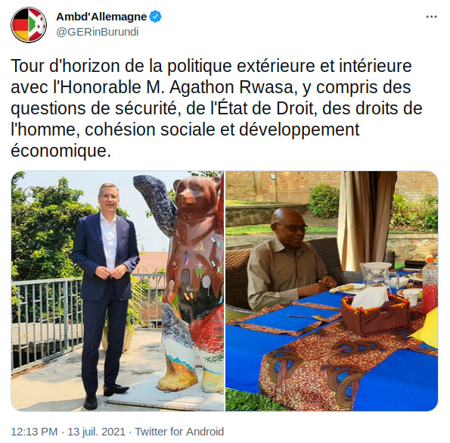Click "Tour d'horizon" at tweet start

pyautogui.click(x=65, y=66)
